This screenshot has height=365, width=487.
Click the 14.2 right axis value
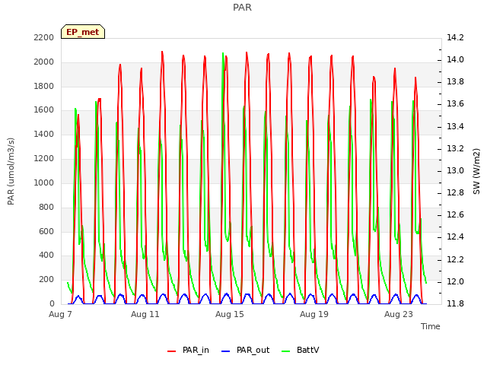tap(455, 37)
